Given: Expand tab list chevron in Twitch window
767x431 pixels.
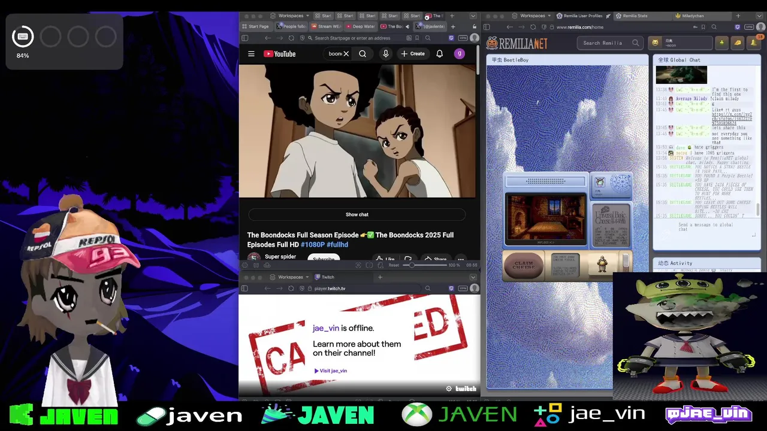Looking at the screenshot, I should click(473, 277).
